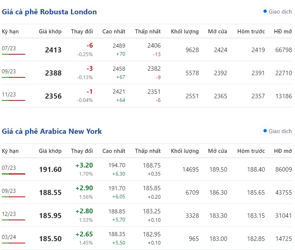Click the +2.80 change value

coord(84,211)
